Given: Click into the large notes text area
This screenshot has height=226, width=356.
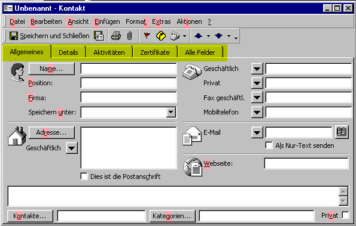Looking at the screenshot, I should click(174, 196).
